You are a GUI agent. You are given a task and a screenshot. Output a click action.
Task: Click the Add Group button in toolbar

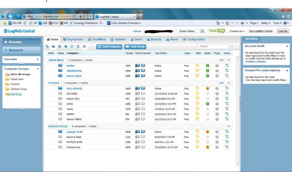click(x=135, y=47)
